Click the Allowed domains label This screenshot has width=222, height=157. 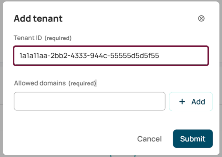pos(40,83)
